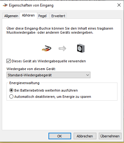
Task: Go to the Erweitert tab
Action: pos(58,16)
